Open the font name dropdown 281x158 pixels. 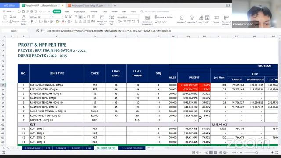tap(50, 17)
